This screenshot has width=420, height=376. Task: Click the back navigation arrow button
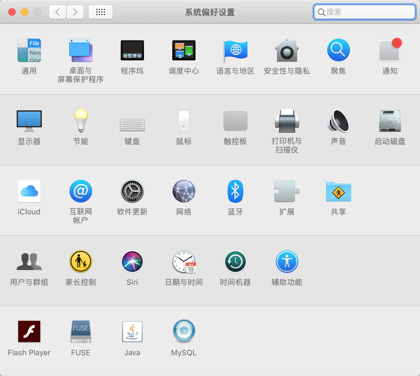click(57, 12)
